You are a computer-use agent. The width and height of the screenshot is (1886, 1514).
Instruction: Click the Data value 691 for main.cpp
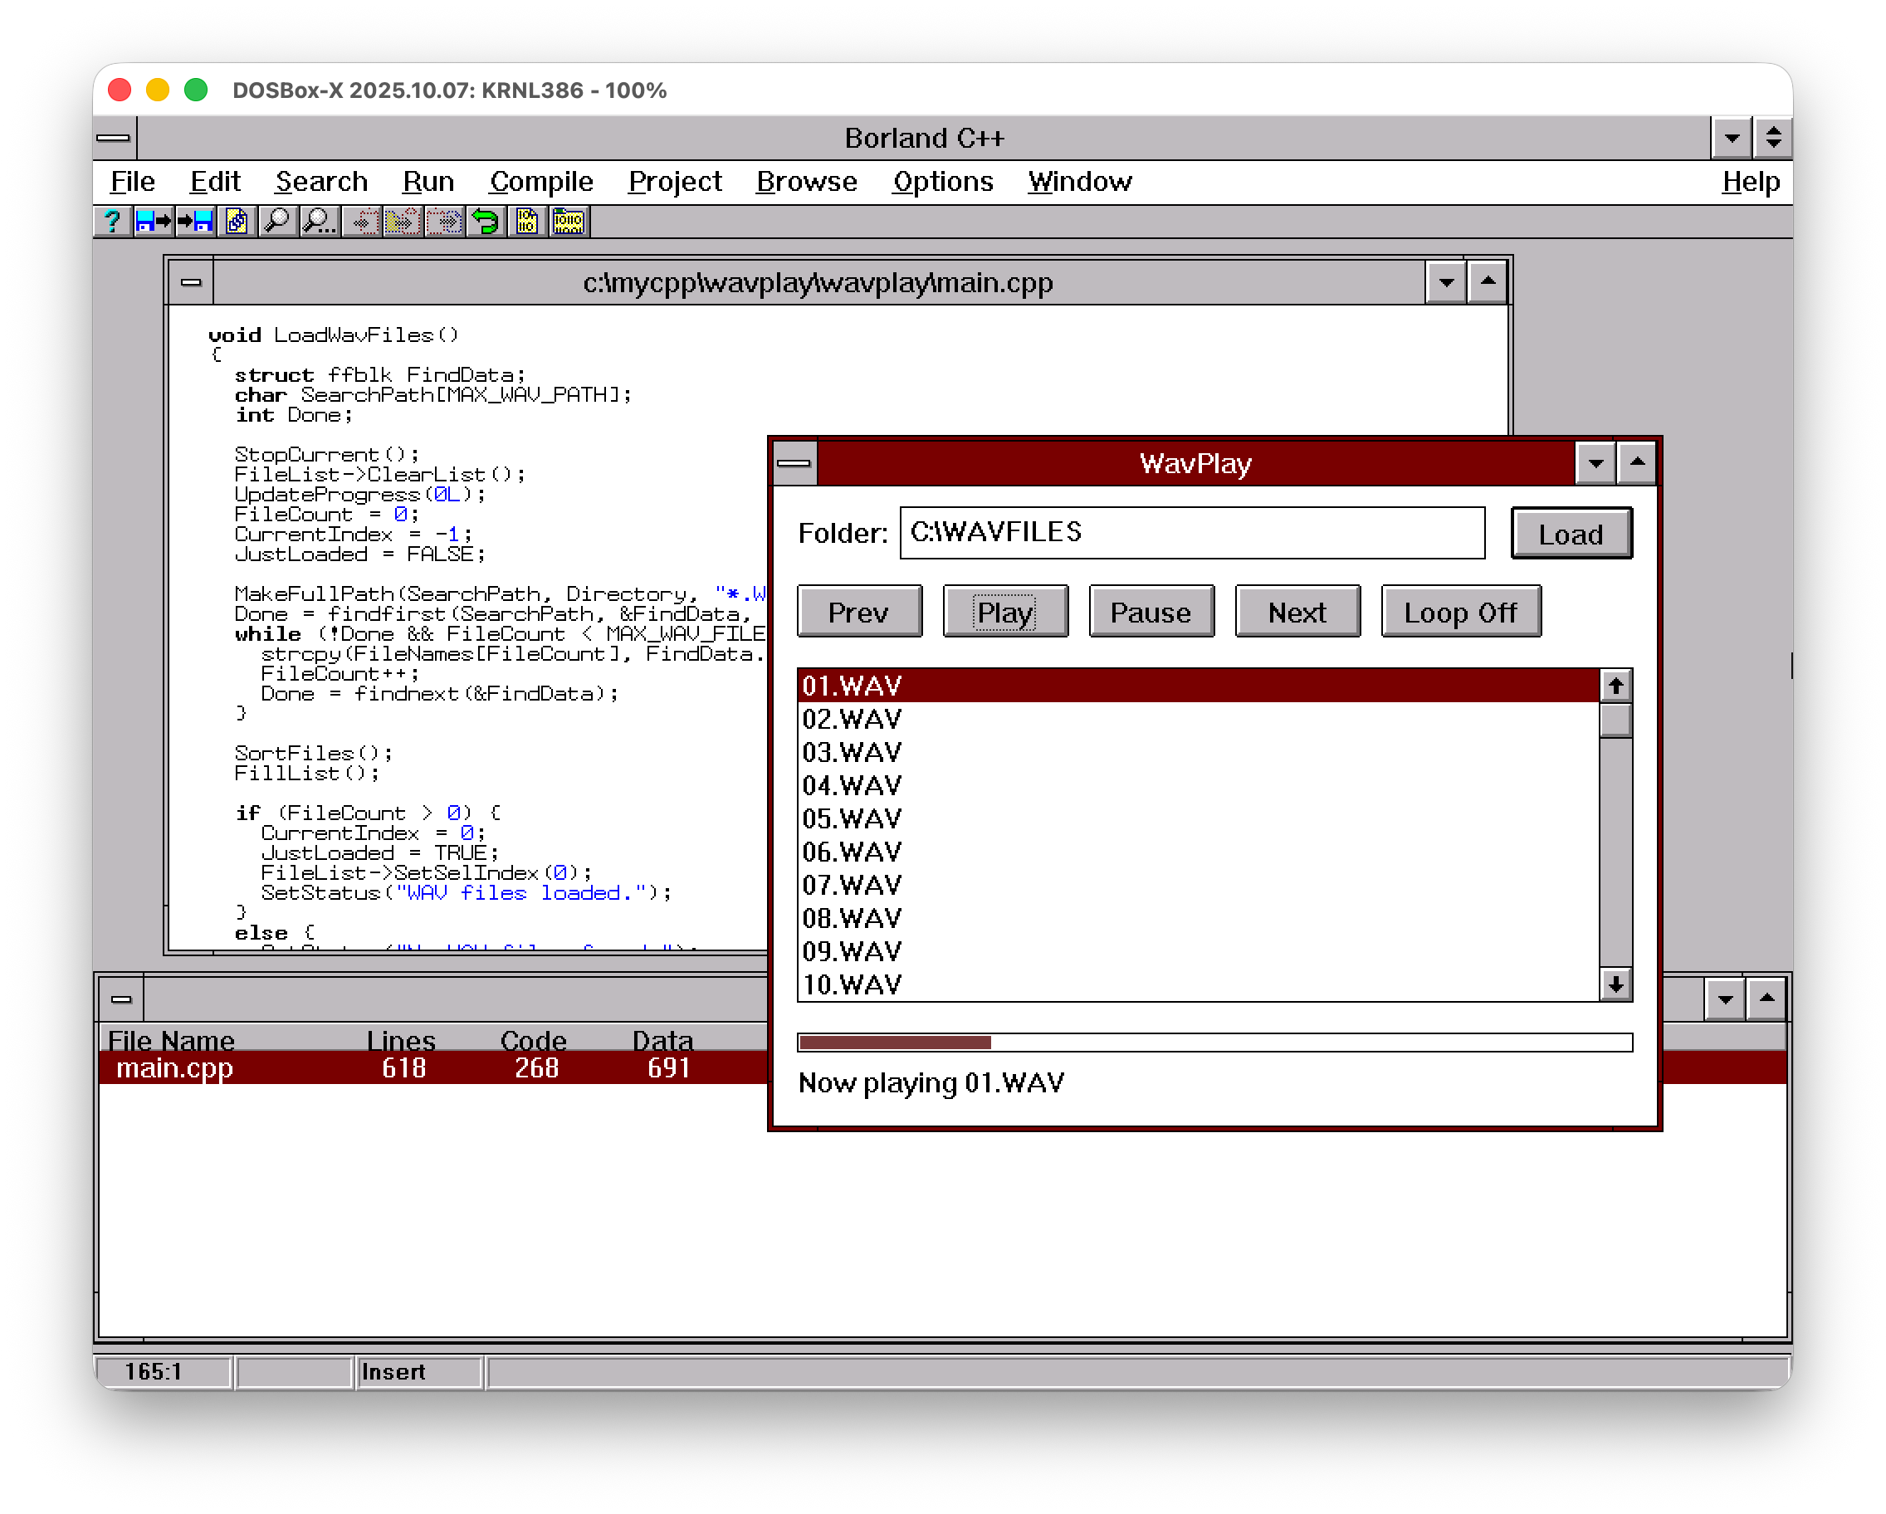pyautogui.click(x=669, y=1068)
